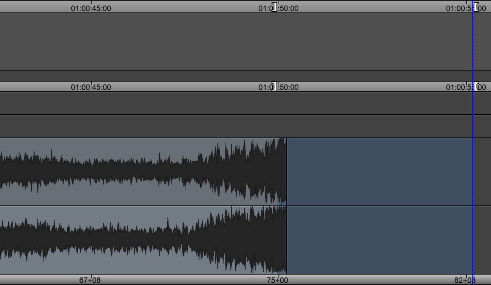The image size is (491, 285).
Task: Click the 01:00:45:00 label on the top ruler
Action: [91, 8]
